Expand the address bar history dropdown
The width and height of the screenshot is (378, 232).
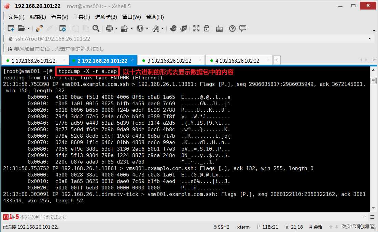[369, 39]
